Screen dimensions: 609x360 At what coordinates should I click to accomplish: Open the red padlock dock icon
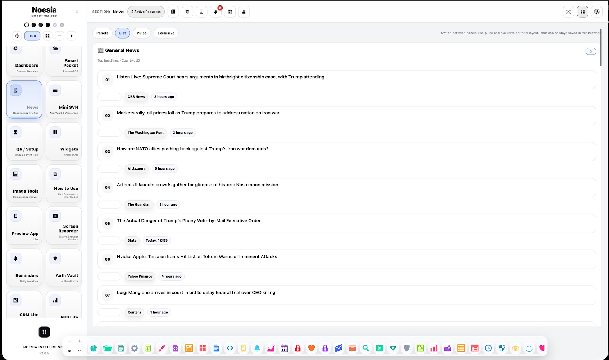coord(298,348)
